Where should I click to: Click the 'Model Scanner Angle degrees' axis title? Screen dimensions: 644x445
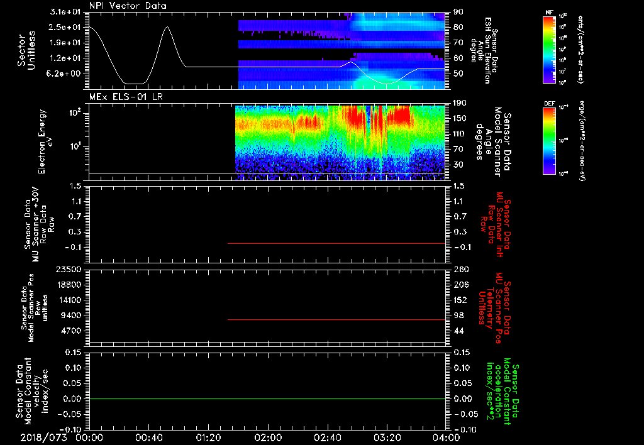[x=493, y=141]
